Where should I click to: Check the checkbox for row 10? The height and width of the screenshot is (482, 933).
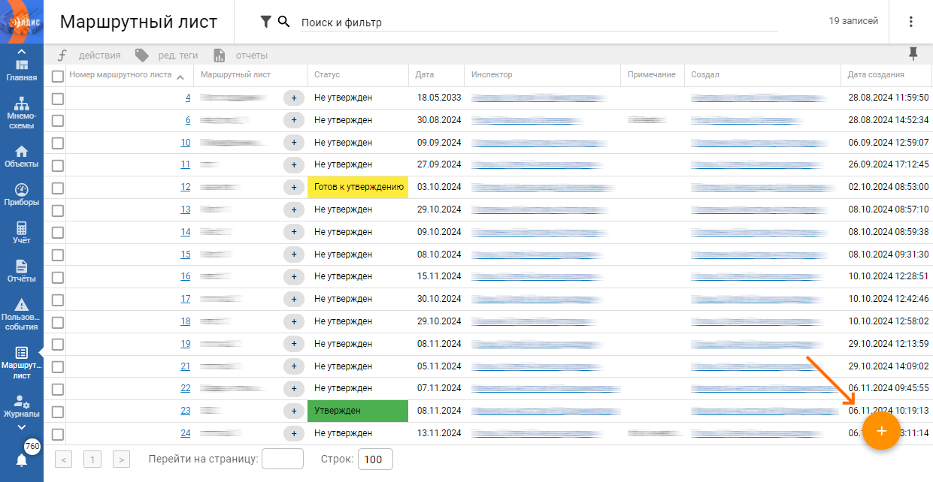coord(57,143)
